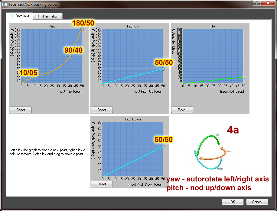The width and height of the screenshot is (277, 211).
Task: Click inside the Roll graph area
Action: (213, 56)
